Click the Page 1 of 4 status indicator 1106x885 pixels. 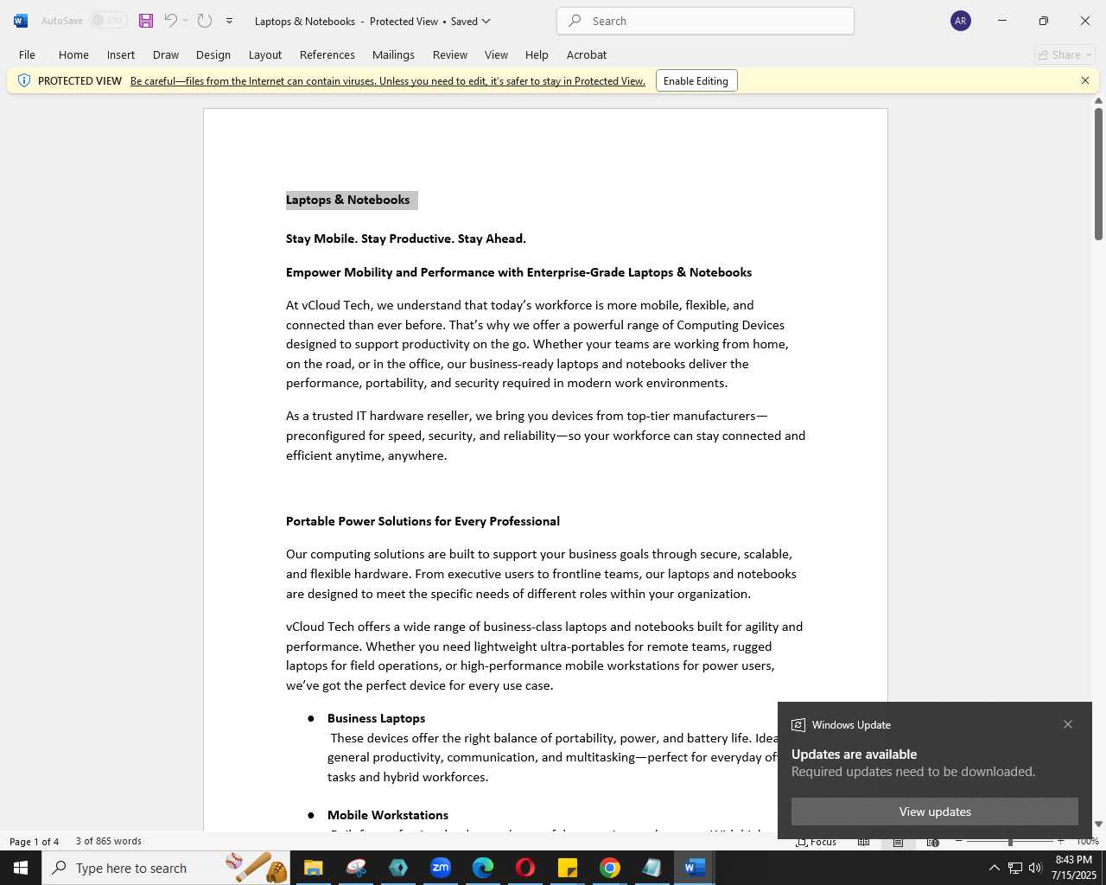pyautogui.click(x=35, y=841)
